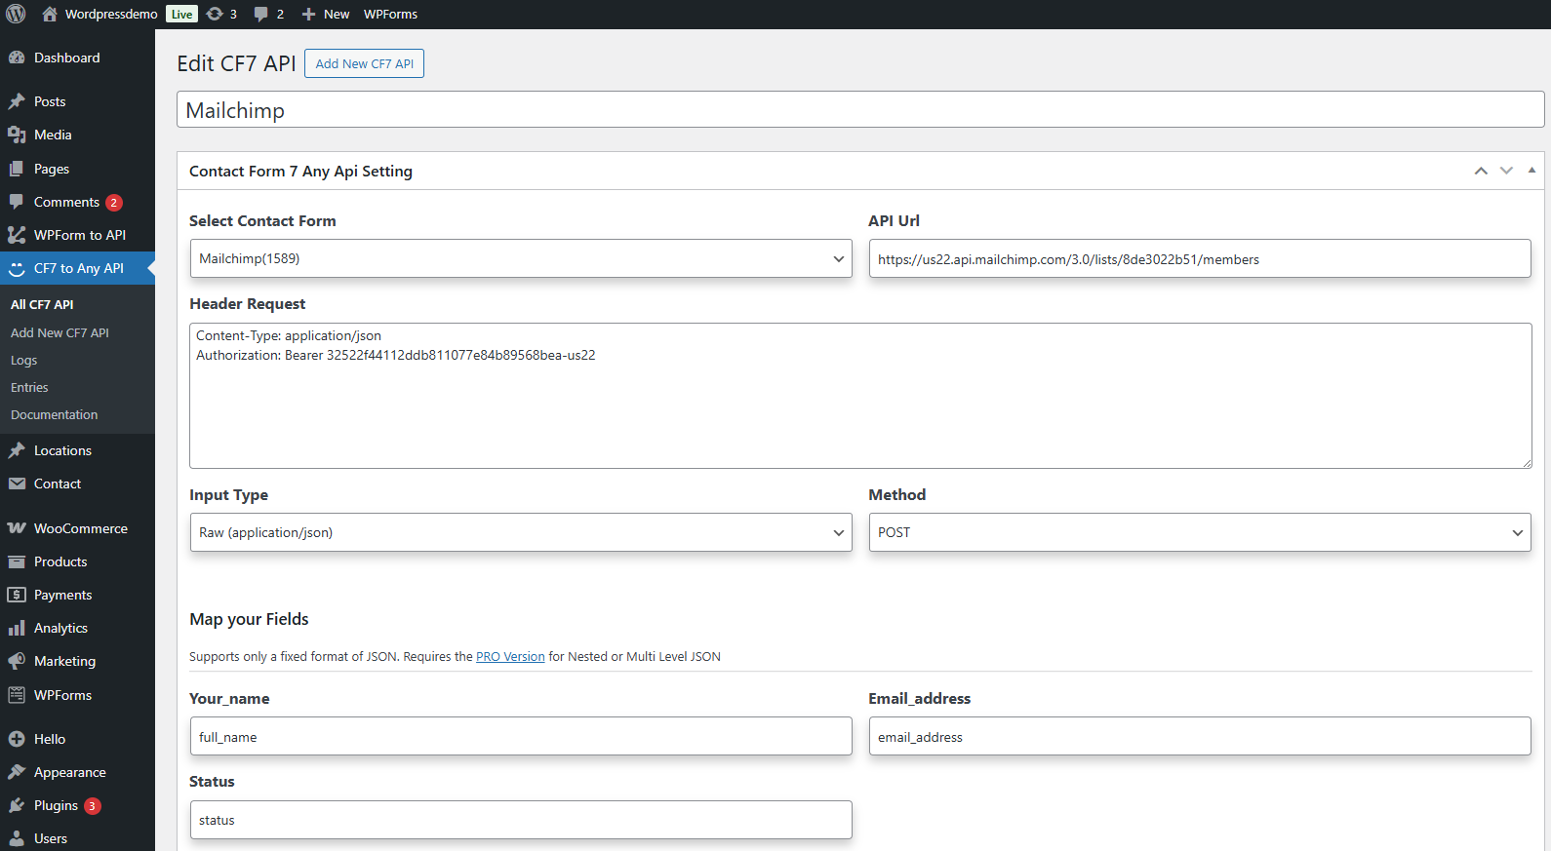
Task: Click into the Header Request textarea
Action: point(860,396)
